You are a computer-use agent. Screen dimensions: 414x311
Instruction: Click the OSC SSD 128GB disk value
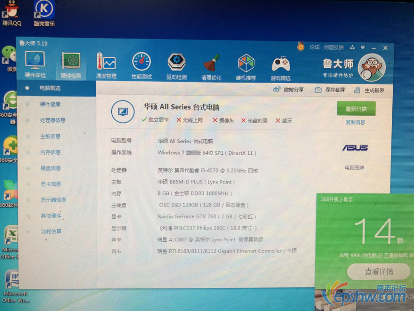pyautogui.click(x=204, y=205)
